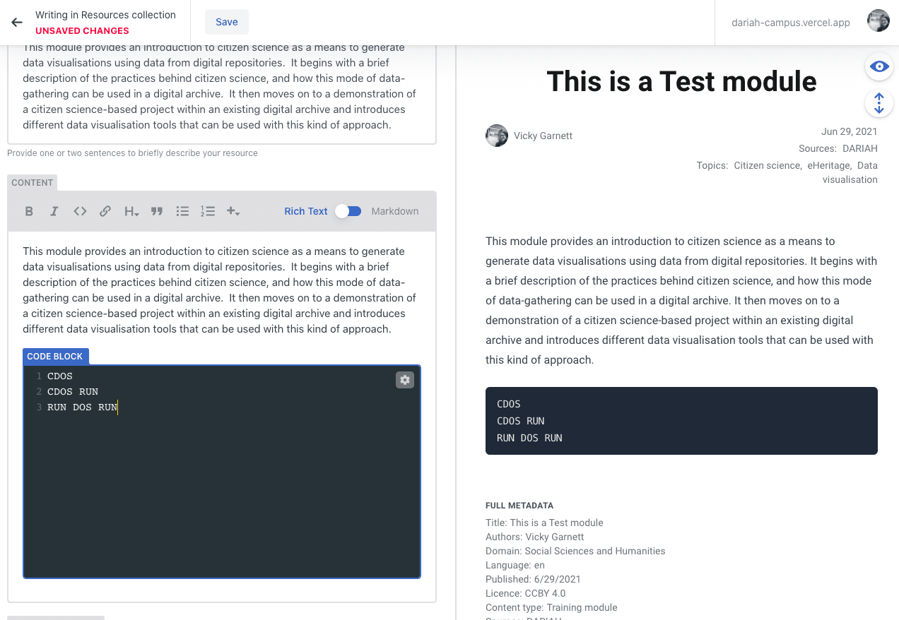Toggle preview with the eye icon
899x620 pixels.
tap(879, 67)
